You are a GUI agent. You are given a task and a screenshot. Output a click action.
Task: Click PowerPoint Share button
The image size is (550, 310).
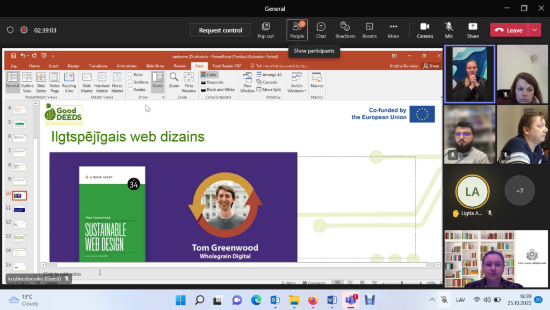(x=431, y=66)
